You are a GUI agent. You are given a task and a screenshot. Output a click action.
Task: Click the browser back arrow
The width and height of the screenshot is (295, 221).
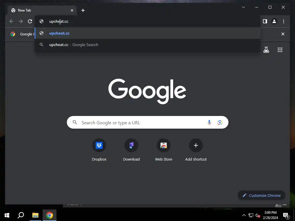pyautogui.click(x=12, y=21)
